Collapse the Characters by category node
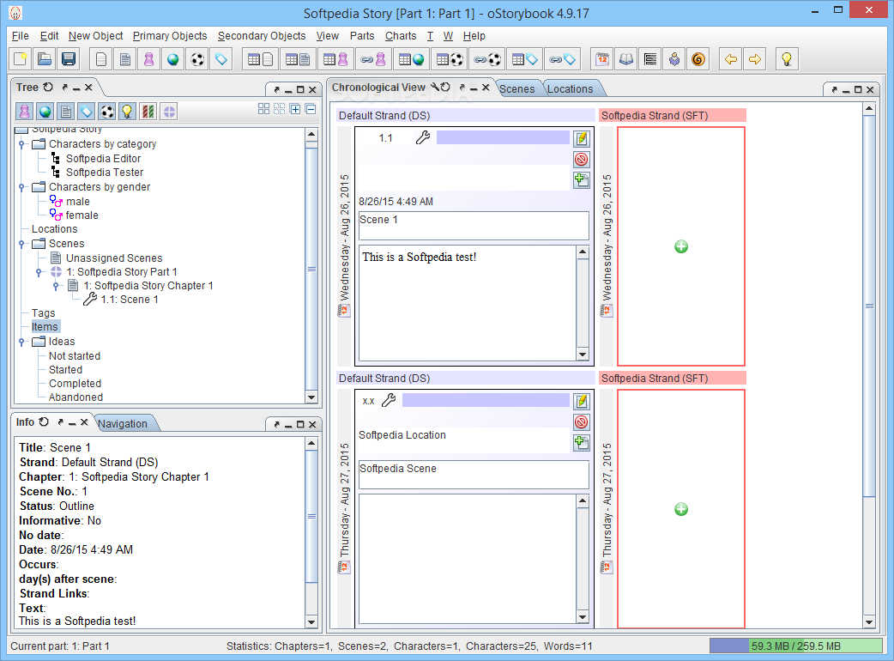This screenshot has height=661, width=894. (21, 144)
